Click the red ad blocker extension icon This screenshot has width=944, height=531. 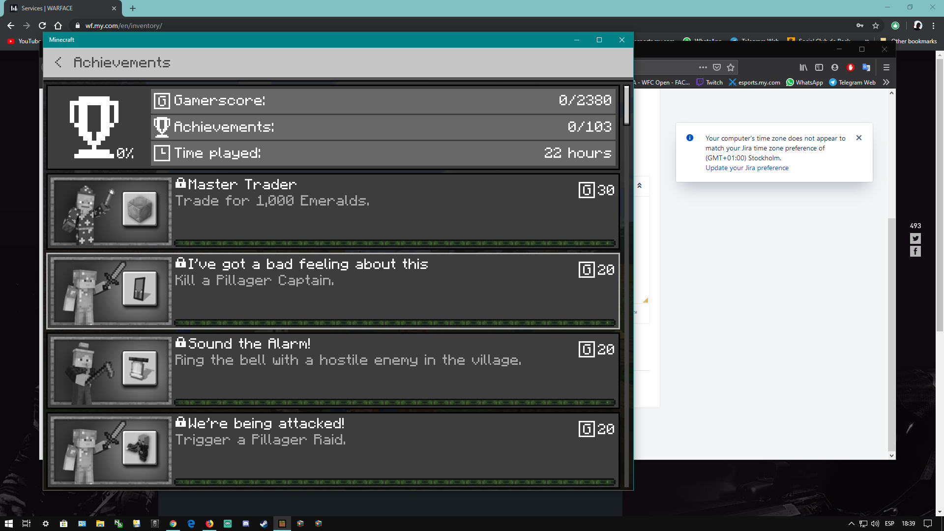click(x=851, y=67)
